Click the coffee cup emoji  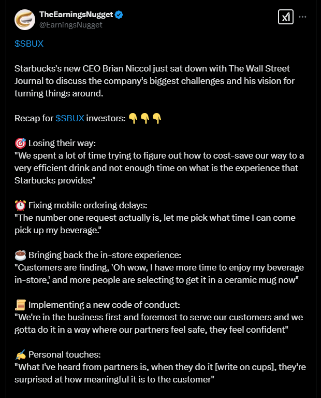20,255
